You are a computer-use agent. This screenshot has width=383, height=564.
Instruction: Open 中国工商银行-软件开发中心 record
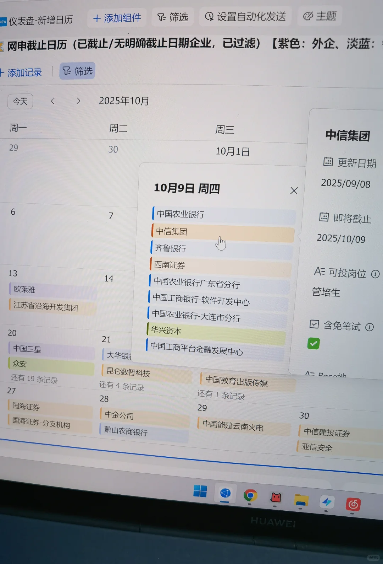218,300
